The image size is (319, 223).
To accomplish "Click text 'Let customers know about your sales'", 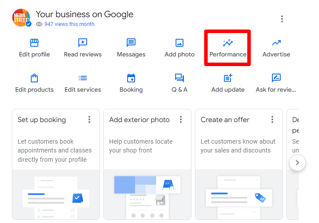I will pos(238,146).
